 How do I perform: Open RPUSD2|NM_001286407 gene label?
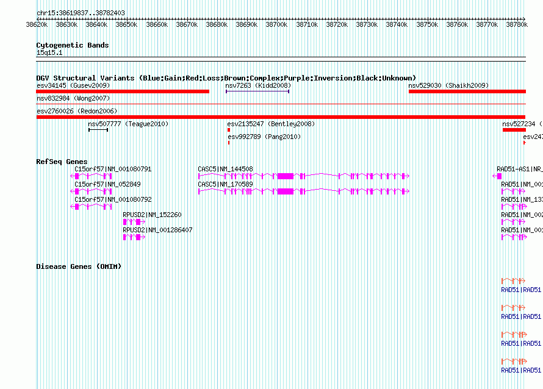tap(157, 230)
